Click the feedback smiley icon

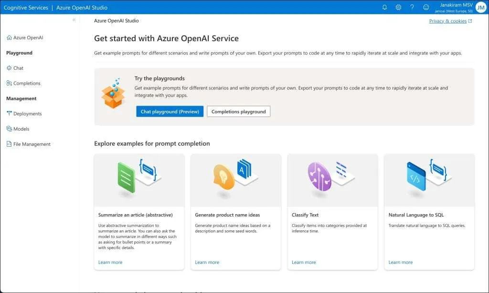(x=425, y=7)
